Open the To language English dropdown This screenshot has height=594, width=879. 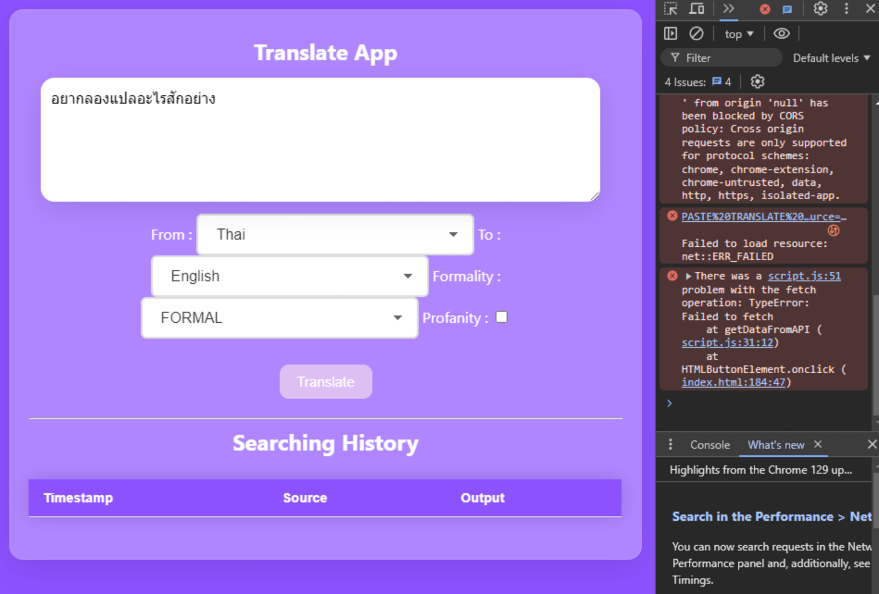tap(285, 277)
